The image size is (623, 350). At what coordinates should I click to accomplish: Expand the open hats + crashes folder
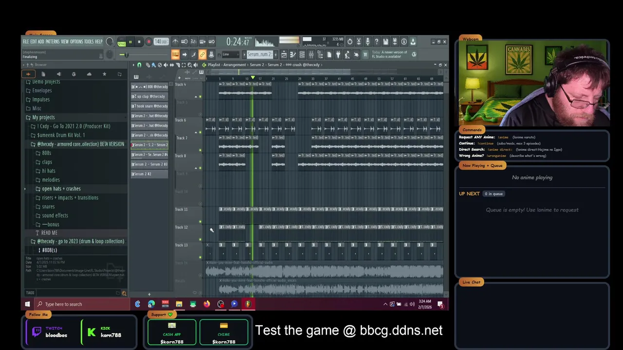tap(61, 189)
